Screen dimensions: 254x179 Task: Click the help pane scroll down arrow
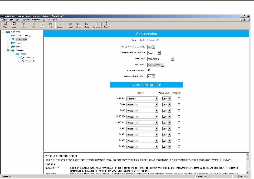248,172
